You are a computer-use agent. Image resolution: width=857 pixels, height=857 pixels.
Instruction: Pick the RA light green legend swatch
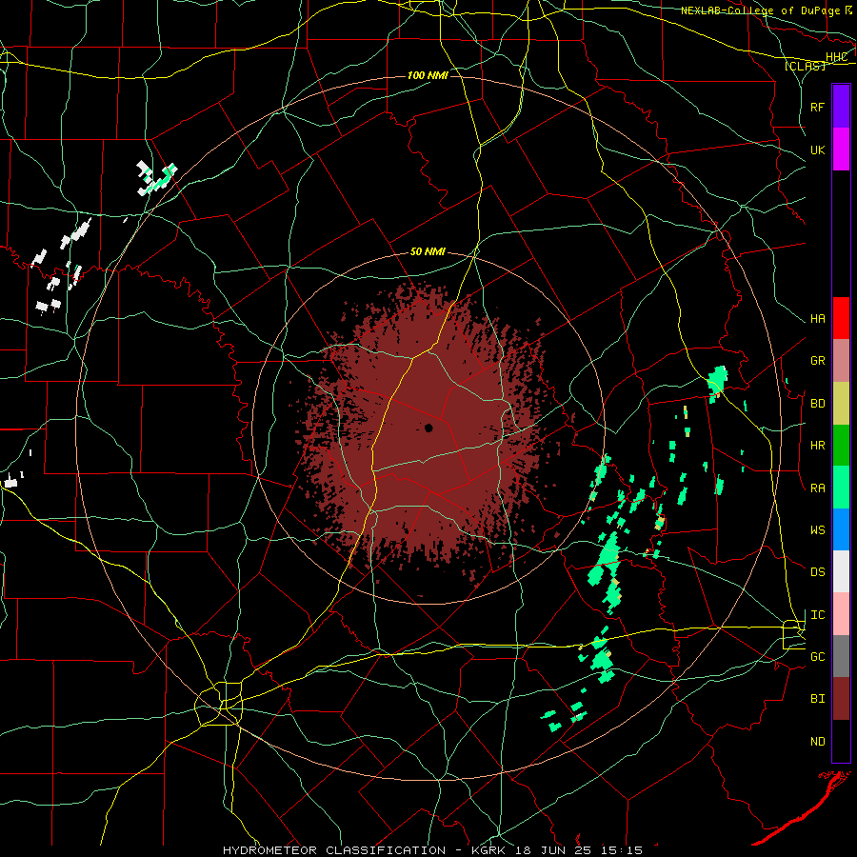841,488
